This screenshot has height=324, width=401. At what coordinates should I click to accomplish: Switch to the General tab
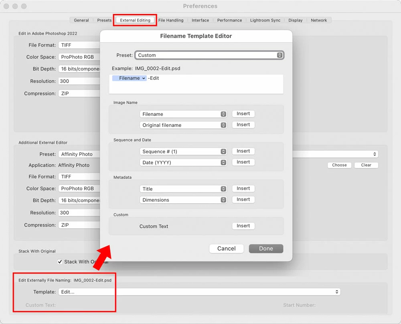coord(81,20)
